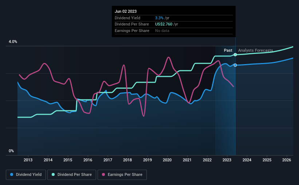Click the Earnings Per Share label in tooltip
The height and width of the screenshot is (185, 299).
(x=132, y=31)
